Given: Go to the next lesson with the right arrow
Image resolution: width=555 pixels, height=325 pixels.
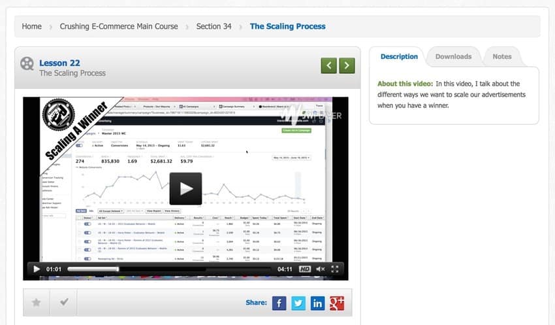Looking at the screenshot, I should pyautogui.click(x=347, y=65).
